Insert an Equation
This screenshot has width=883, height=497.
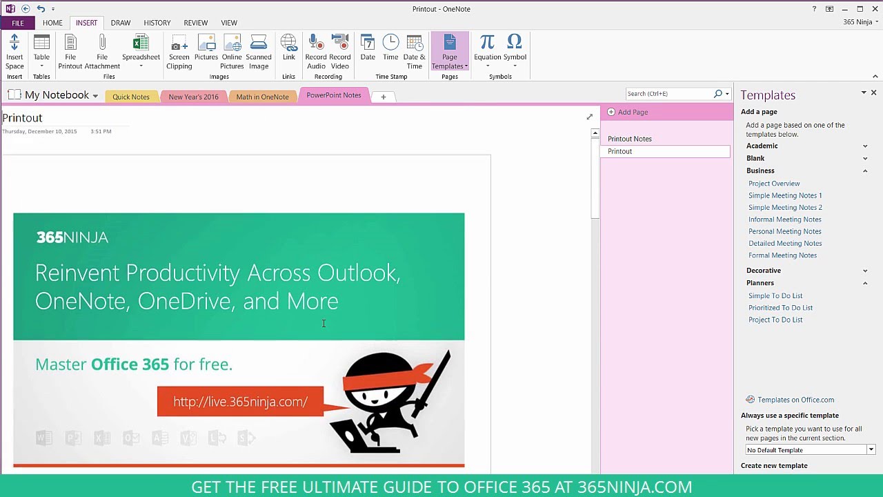click(x=487, y=52)
